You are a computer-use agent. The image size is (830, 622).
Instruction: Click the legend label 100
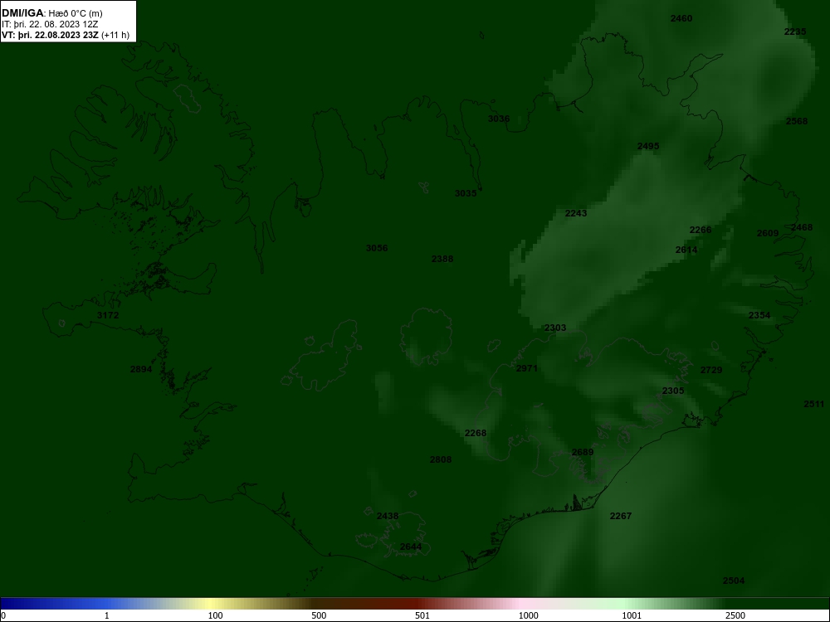(215, 615)
